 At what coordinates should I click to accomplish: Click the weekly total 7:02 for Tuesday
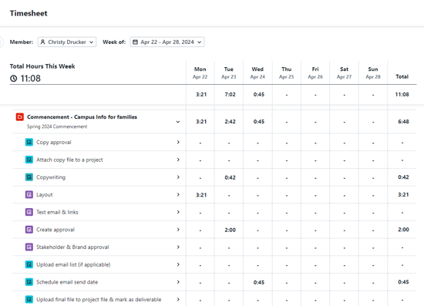[x=230, y=95]
